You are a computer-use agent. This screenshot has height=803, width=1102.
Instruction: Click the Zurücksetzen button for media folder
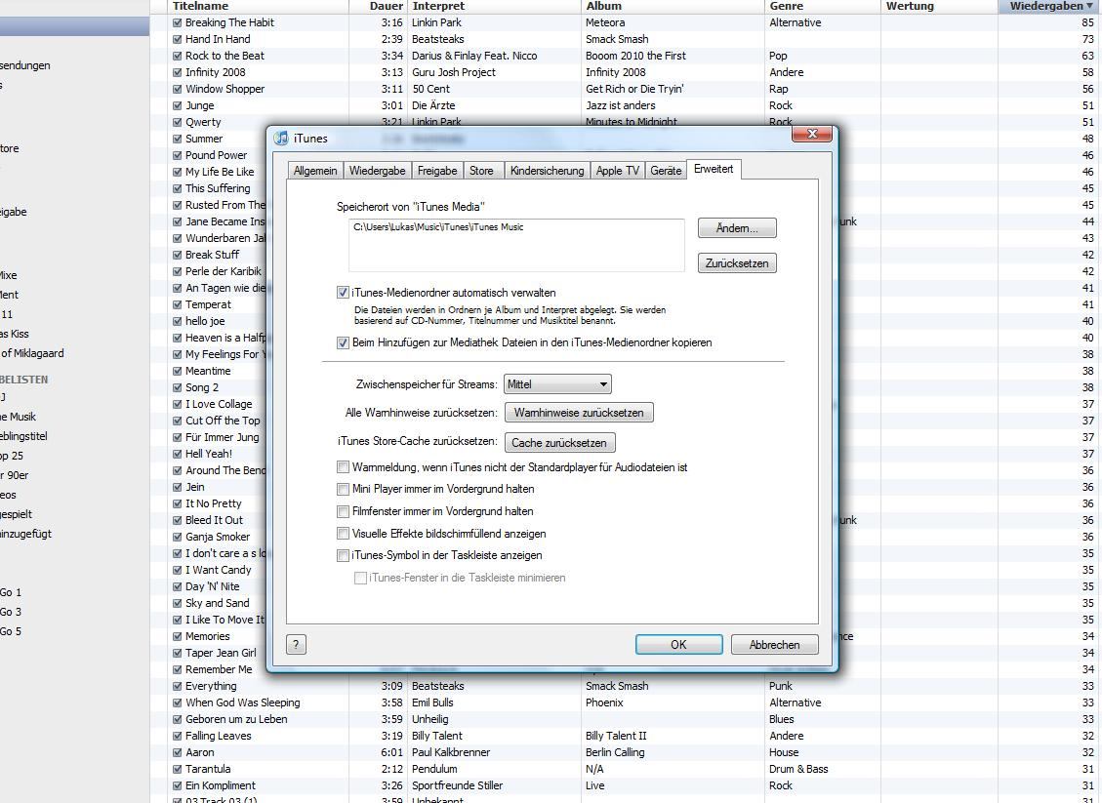coord(737,263)
